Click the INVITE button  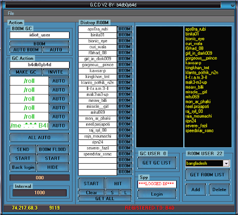(x=55, y=72)
